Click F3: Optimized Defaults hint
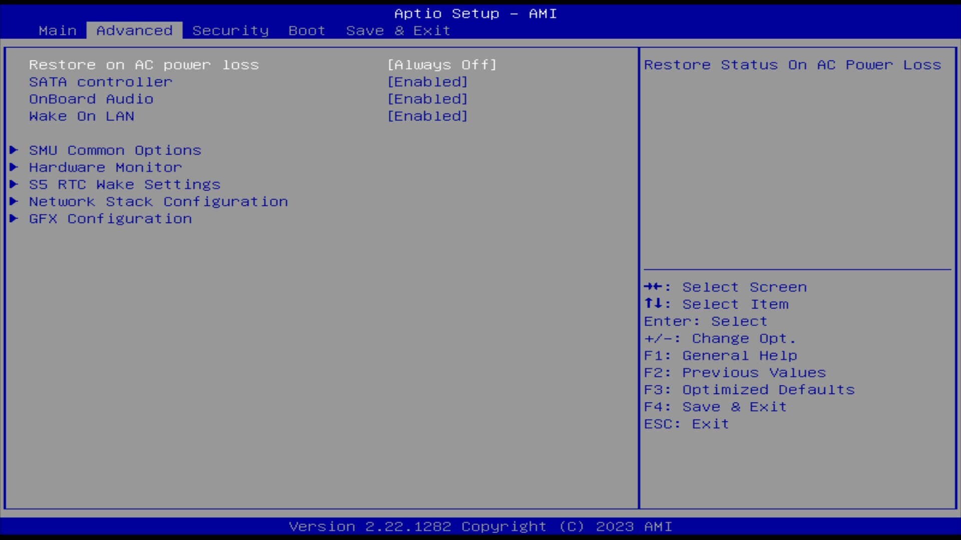Image resolution: width=961 pixels, height=540 pixels. point(750,389)
